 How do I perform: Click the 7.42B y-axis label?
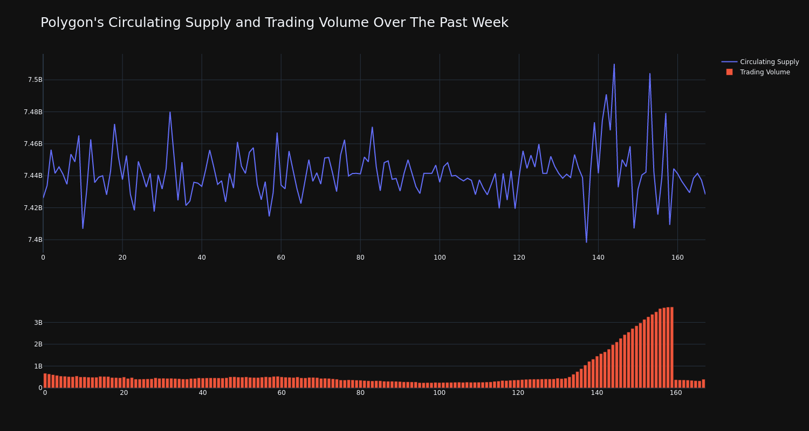[x=33, y=208]
